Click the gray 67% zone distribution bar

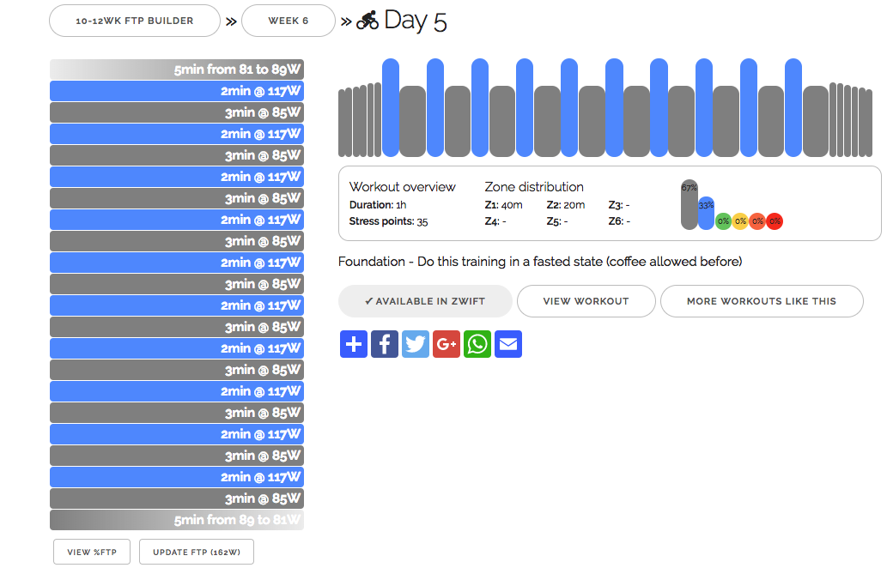click(689, 206)
